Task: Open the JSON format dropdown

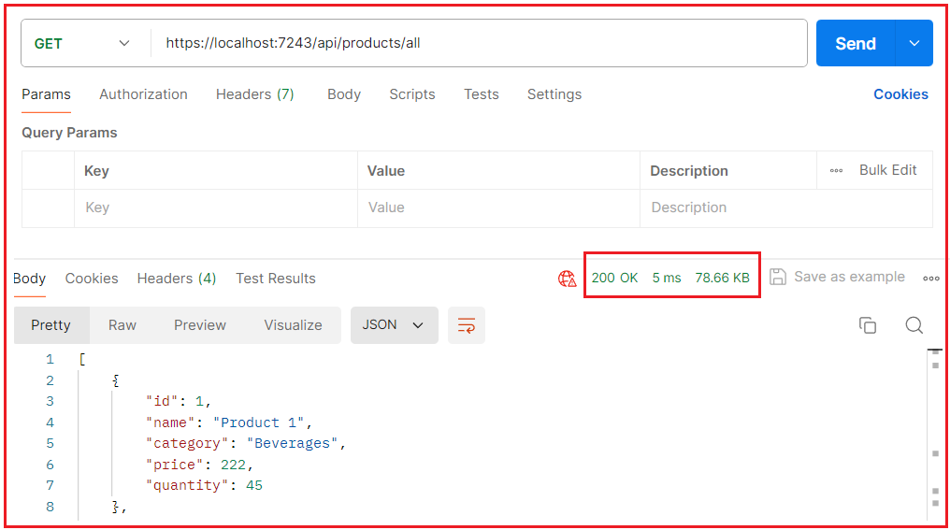Action: tap(394, 325)
